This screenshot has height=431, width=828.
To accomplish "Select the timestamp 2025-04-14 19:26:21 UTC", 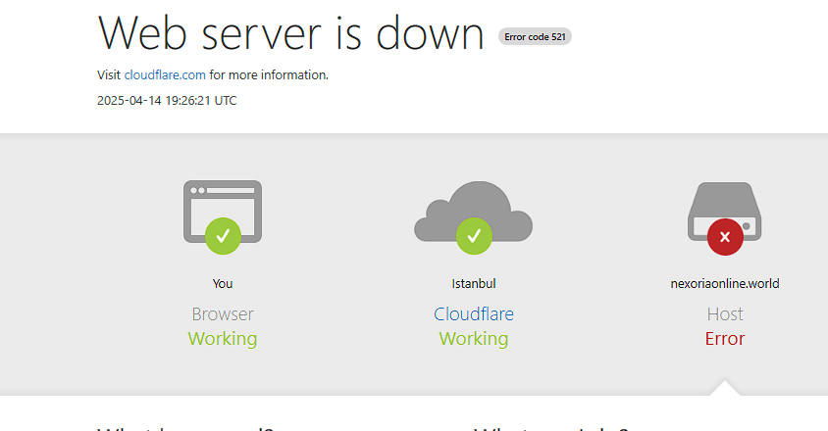I will coord(167,100).
